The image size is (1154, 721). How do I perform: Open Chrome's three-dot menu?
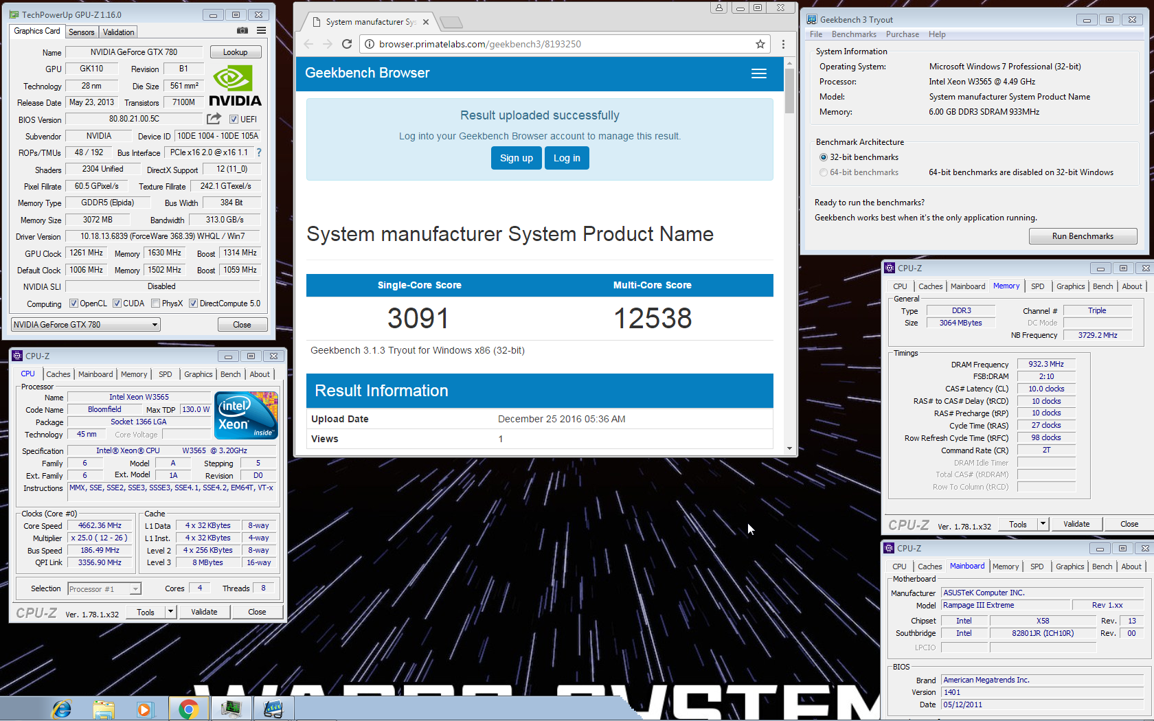(783, 44)
